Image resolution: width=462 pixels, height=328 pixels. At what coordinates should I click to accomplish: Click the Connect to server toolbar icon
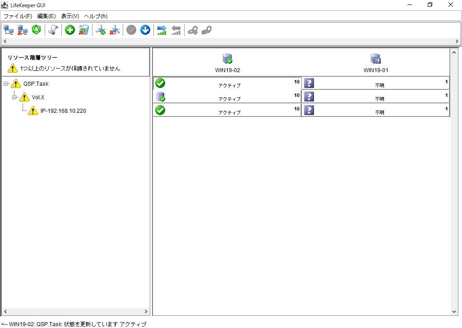click(x=9, y=30)
